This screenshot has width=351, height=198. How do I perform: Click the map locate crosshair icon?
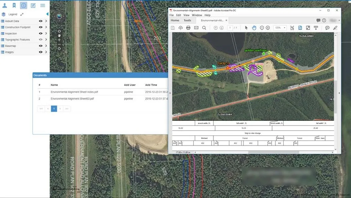[x=59, y=49]
